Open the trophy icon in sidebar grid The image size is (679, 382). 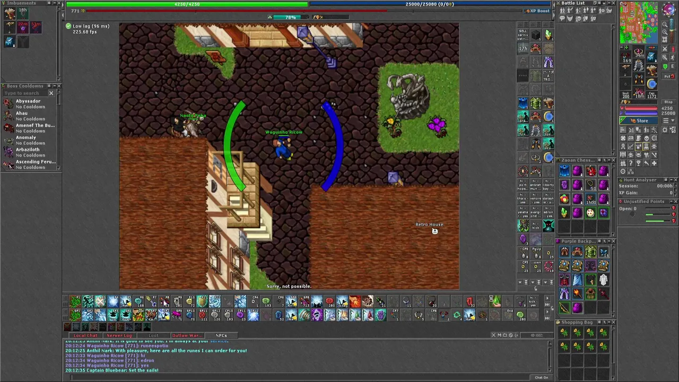[x=639, y=163]
